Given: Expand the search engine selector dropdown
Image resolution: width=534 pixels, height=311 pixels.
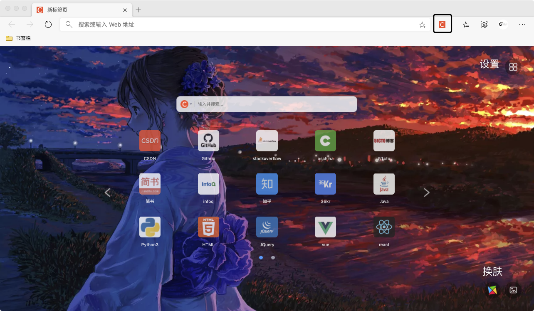Looking at the screenshot, I should coord(191,104).
